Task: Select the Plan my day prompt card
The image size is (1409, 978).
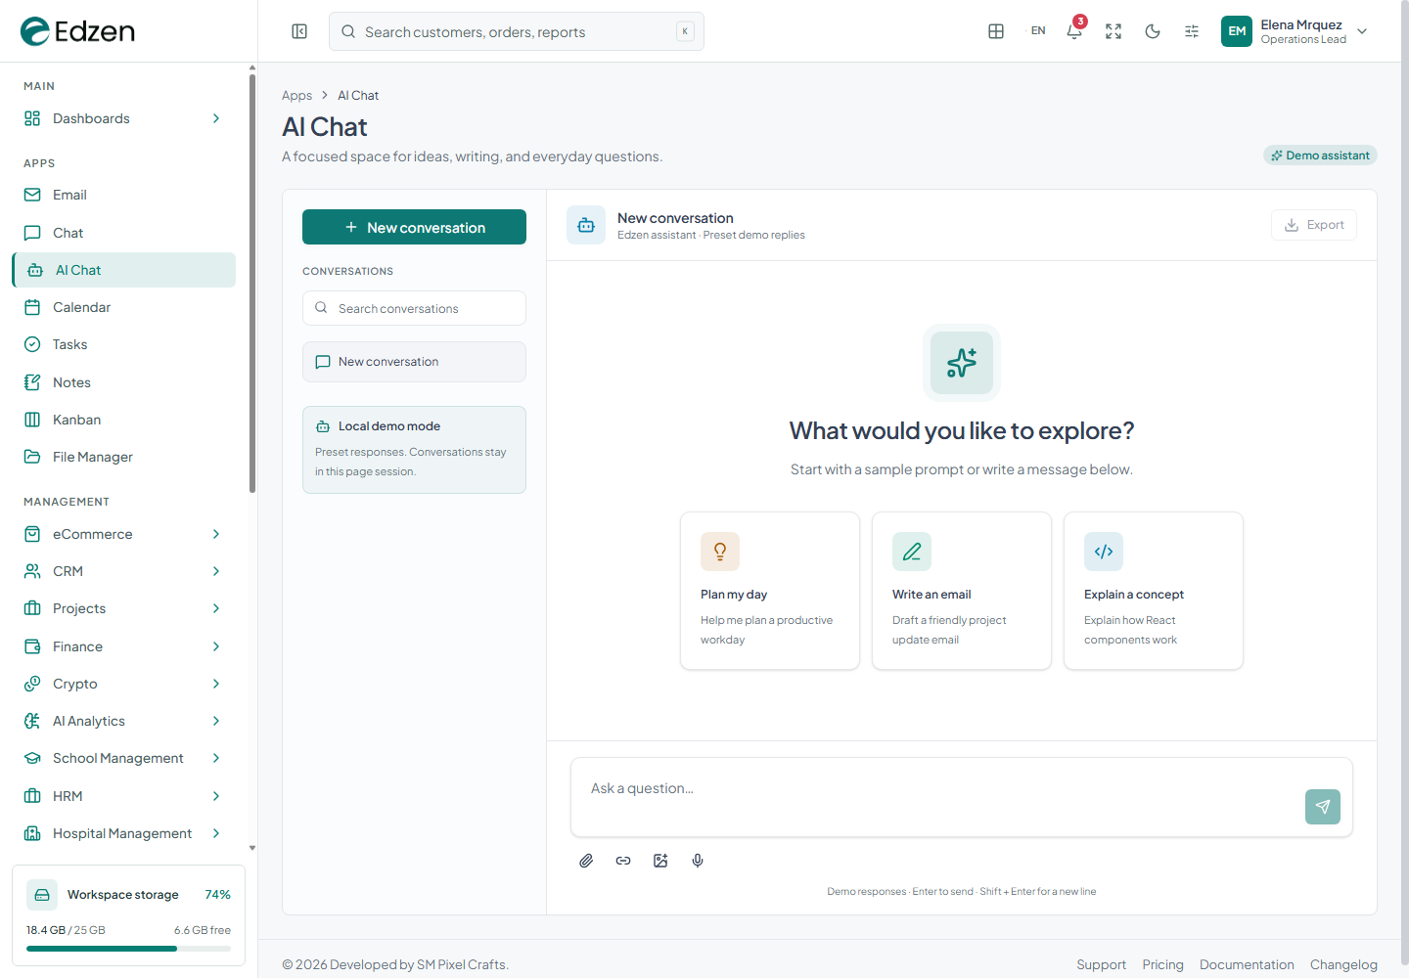Action: tap(770, 591)
